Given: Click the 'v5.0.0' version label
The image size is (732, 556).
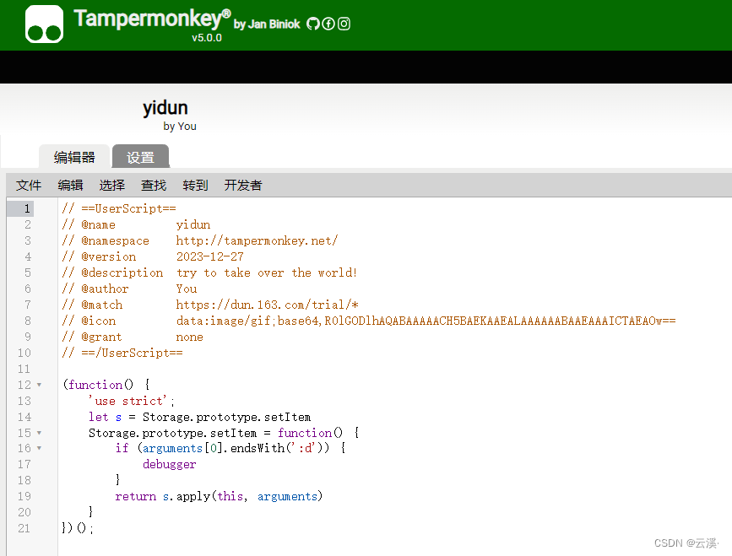Looking at the screenshot, I should click(x=207, y=38).
